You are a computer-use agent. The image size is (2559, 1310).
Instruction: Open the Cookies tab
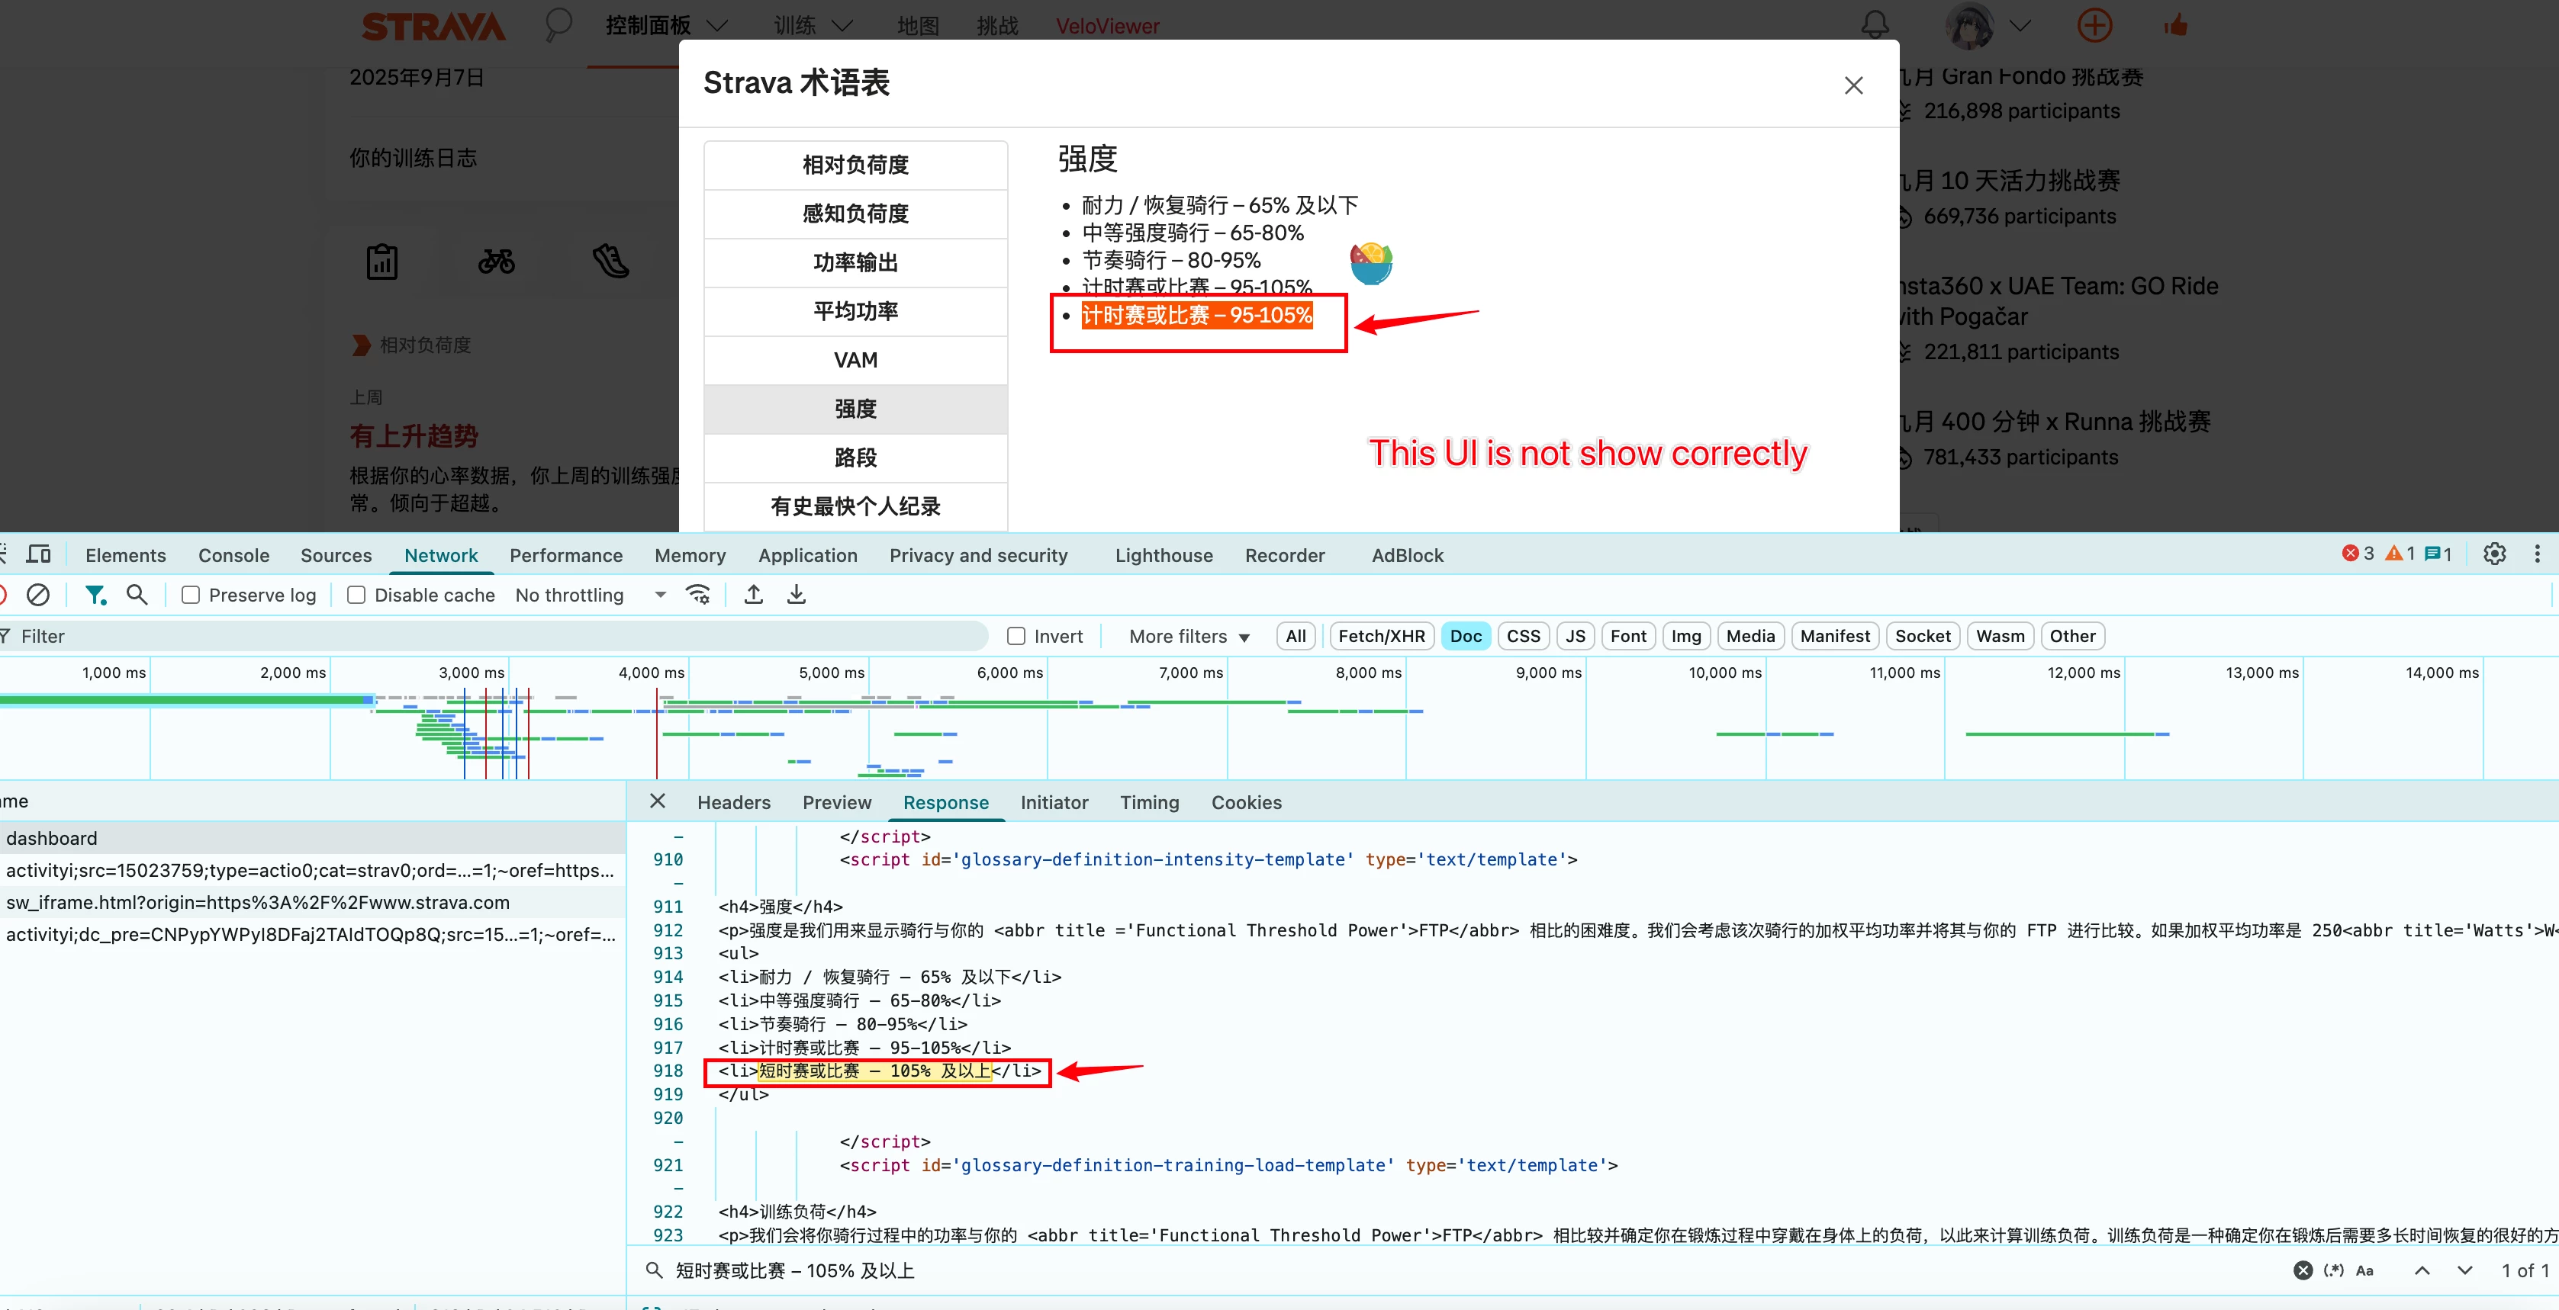1246,802
